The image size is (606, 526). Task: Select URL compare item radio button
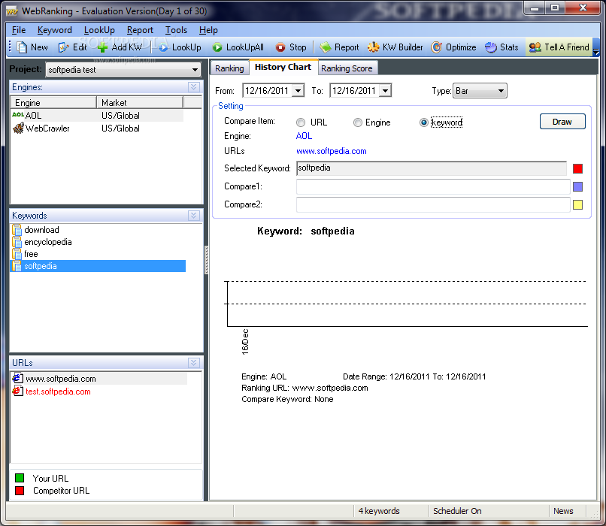point(301,122)
